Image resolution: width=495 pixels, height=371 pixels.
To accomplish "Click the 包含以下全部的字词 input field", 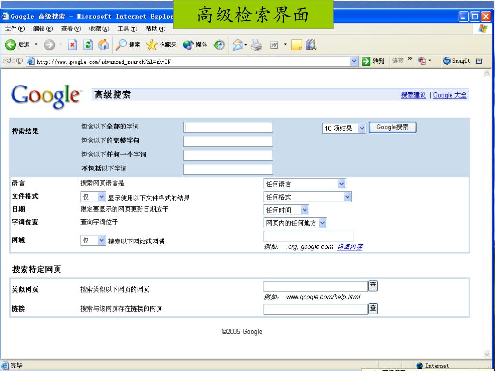I will tap(228, 128).
